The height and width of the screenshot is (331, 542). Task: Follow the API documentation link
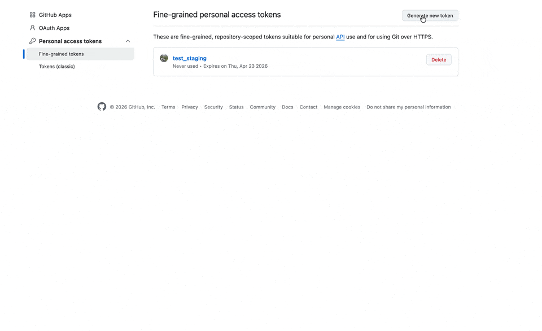tap(340, 37)
